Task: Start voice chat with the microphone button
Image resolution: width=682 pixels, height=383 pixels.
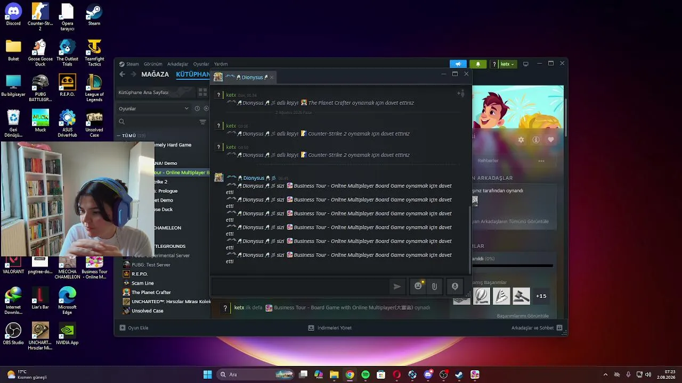Action: (454, 286)
